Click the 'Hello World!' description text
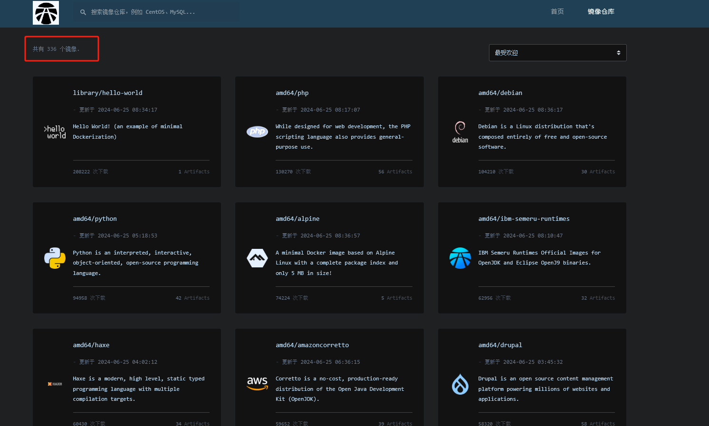Image resolution: width=709 pixels, height=426 pixels. tap(127, 132)
